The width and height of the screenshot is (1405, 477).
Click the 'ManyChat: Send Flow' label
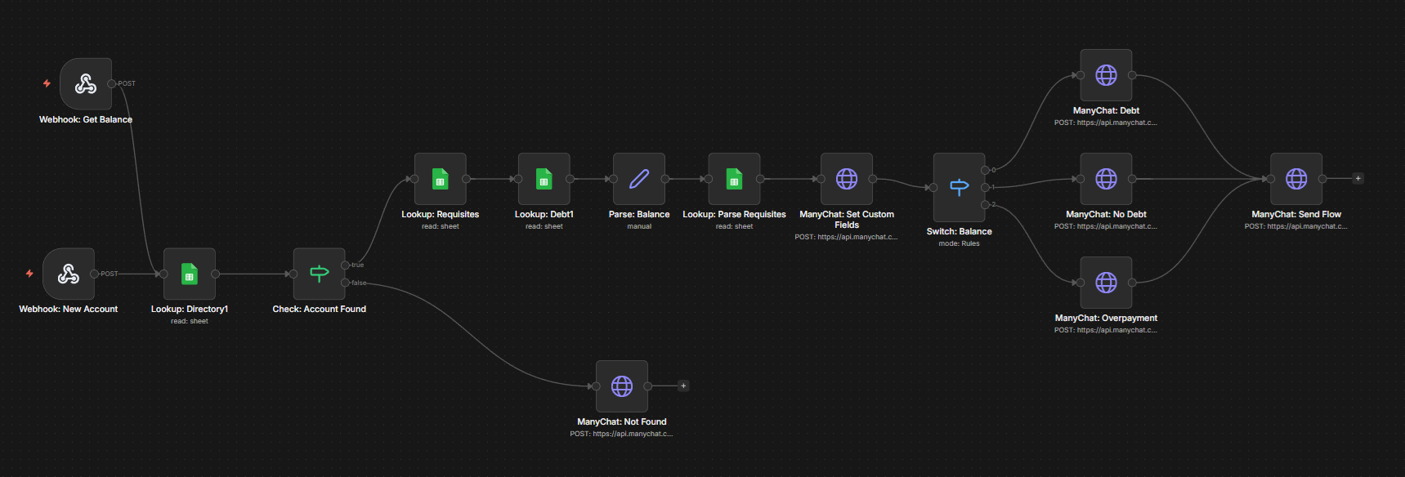click(1296, 214)
